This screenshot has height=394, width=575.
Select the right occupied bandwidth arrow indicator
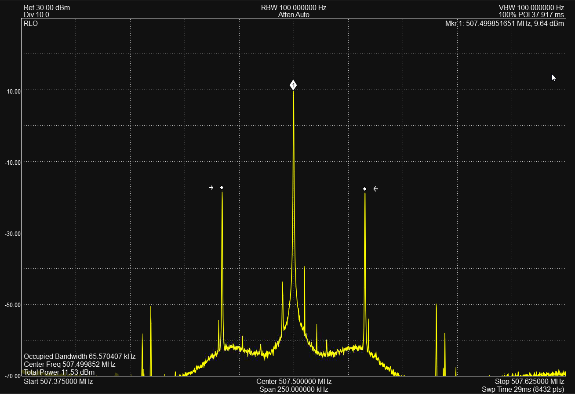point(375,189)
